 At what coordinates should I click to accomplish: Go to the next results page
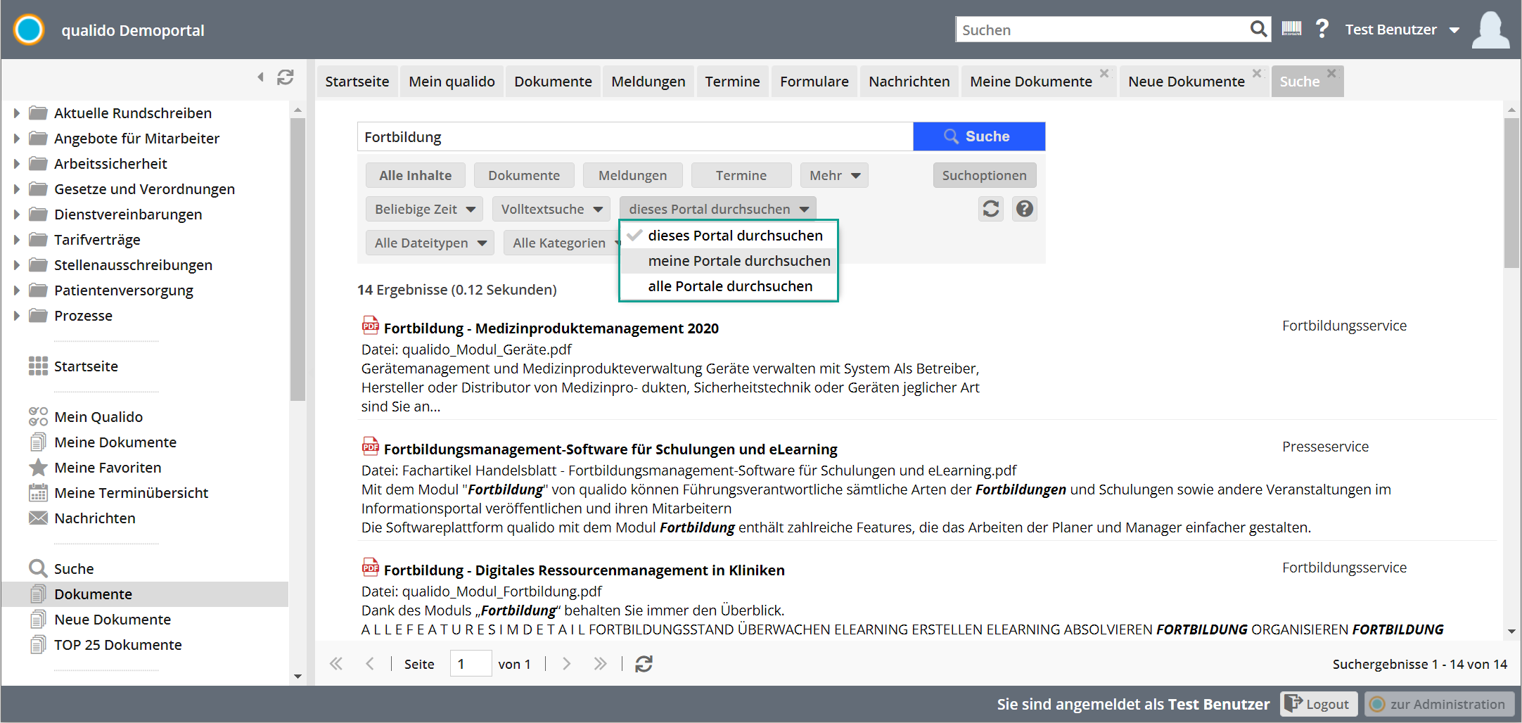567,664
